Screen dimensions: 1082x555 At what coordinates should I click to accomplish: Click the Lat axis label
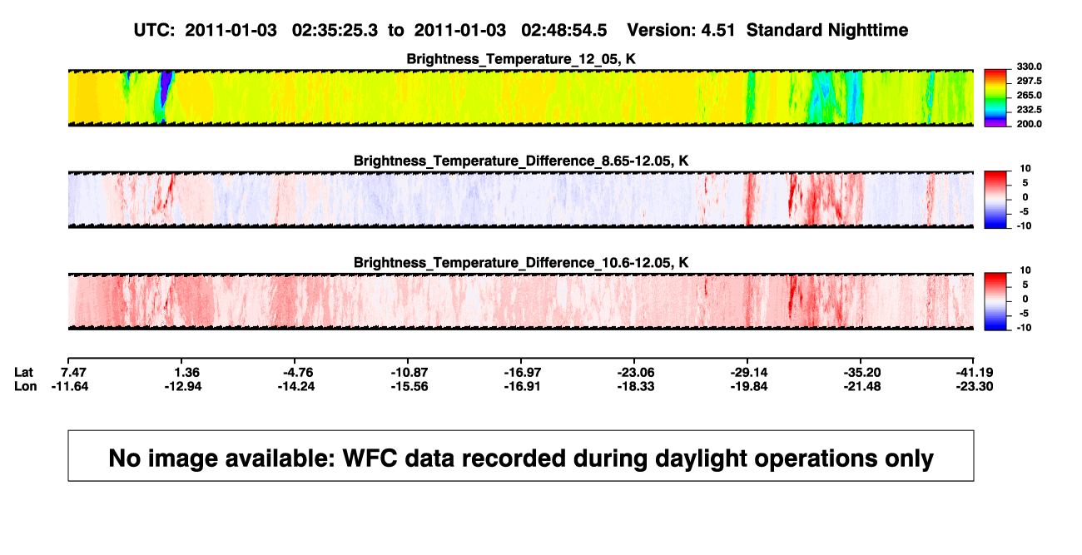tap(26, 372)
